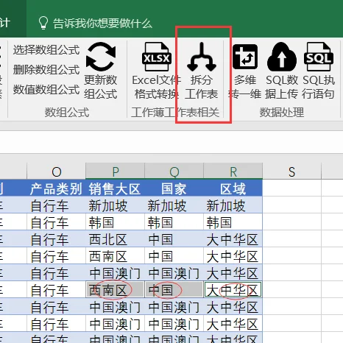Click 中国 cell in the 西北区 row

[174, 239]
